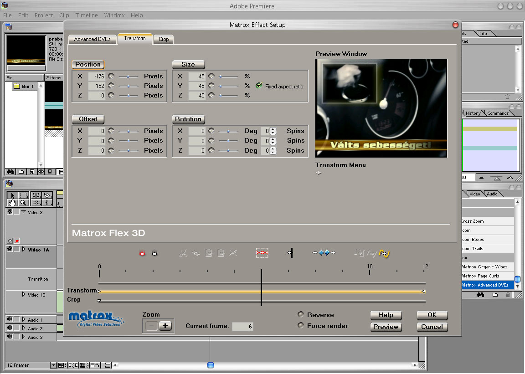Expand the Audio 1 track triangle
Viewport: 525px width, 374px height.
(x=23, y=319)
